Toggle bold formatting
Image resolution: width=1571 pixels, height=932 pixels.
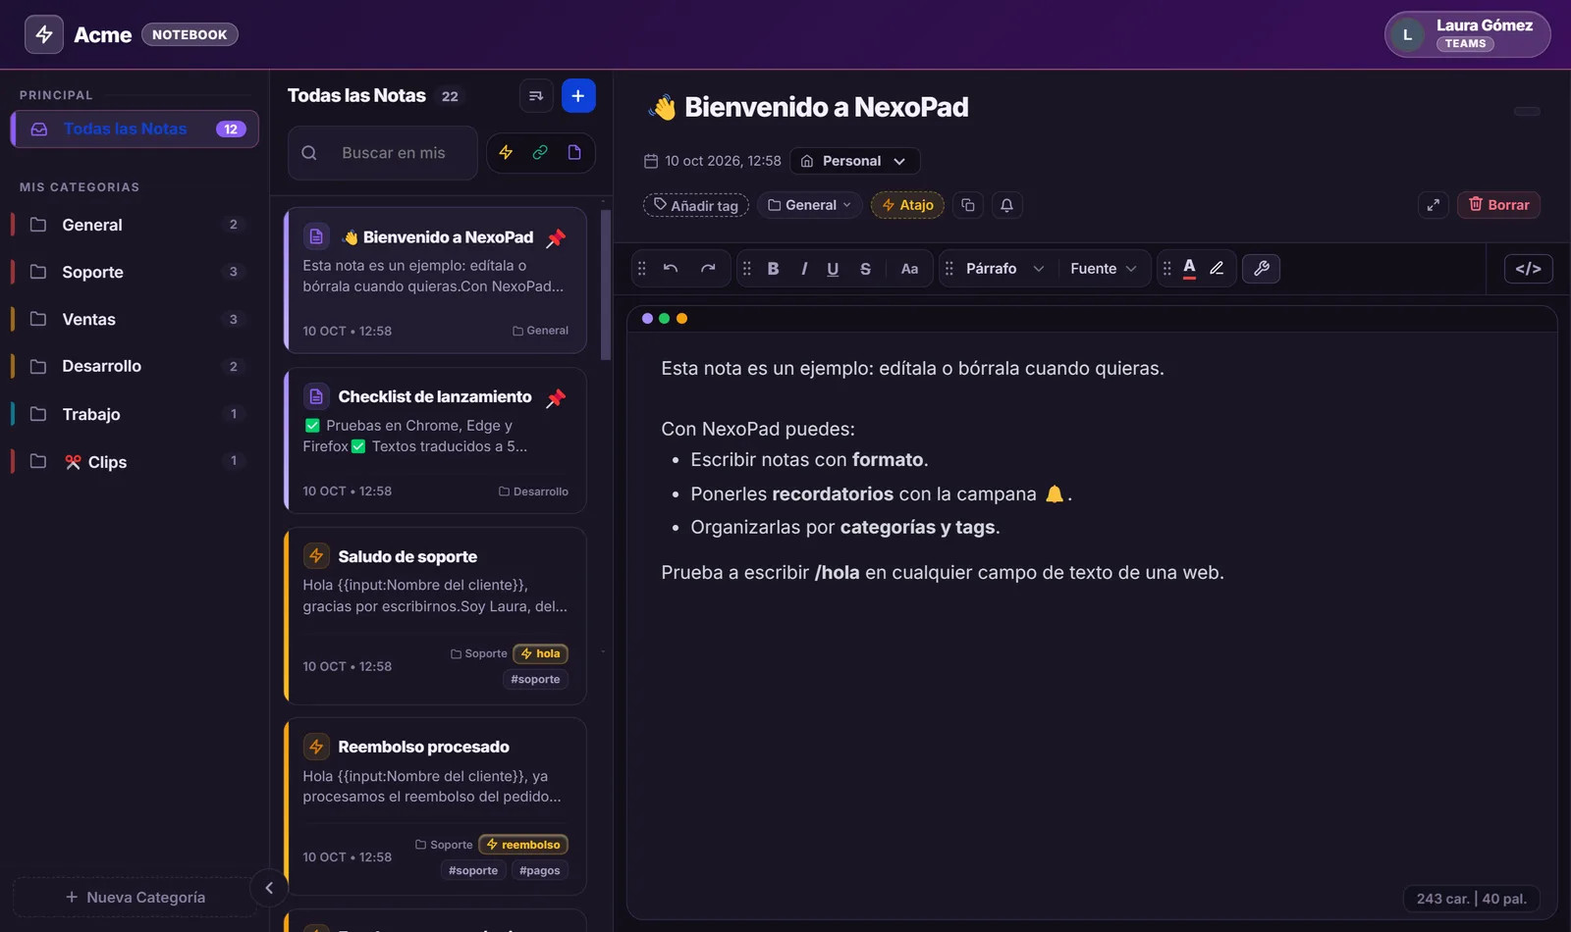click(774, 268)
